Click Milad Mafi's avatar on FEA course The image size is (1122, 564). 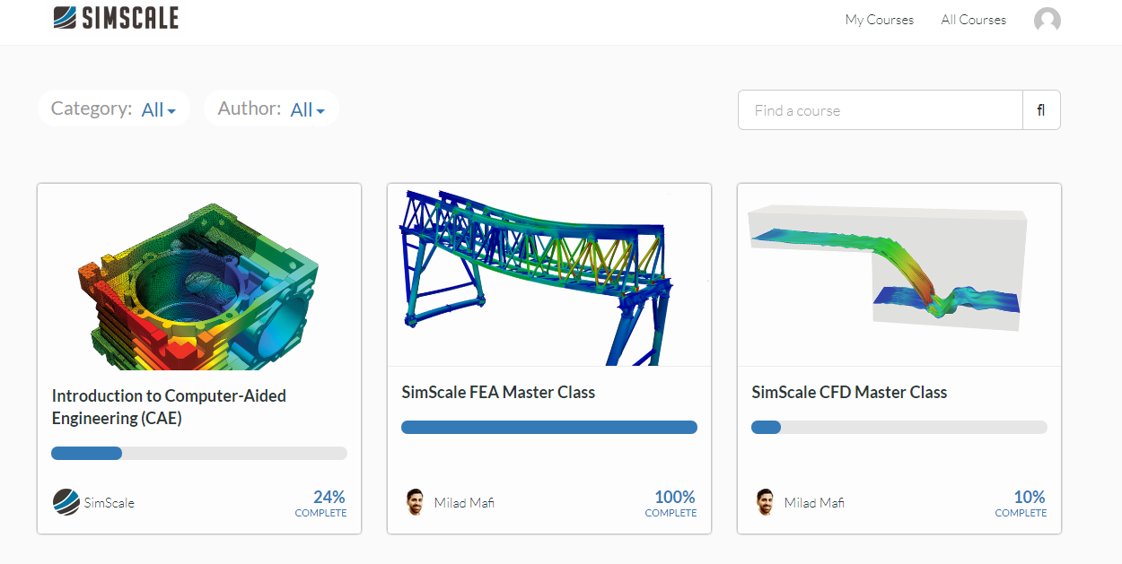pyautogui.click(x=415, y=502)
